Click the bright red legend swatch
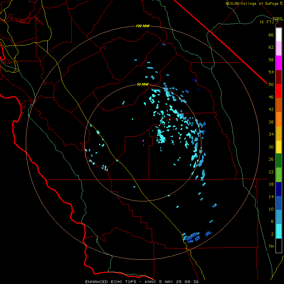This screenshot has width=284, height=284. pyautogui.click(x=279, y=91)
